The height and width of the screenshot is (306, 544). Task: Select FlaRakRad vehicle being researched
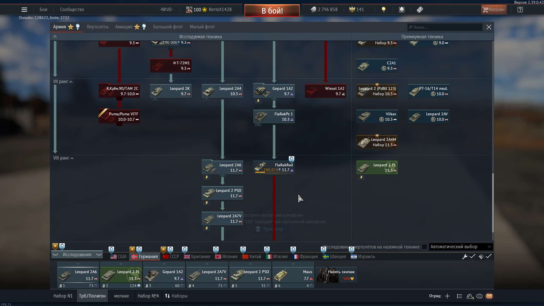click(274, 167)
